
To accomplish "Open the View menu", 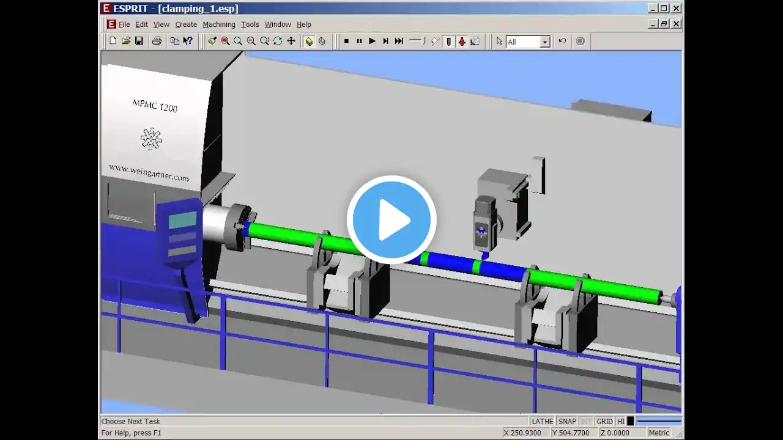I will click(161, 24).
